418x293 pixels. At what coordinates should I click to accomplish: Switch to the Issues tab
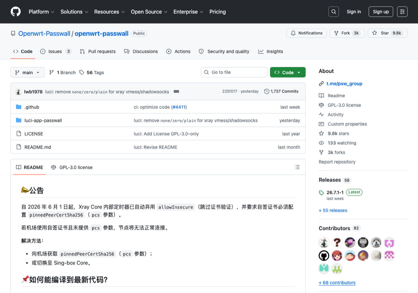(x=56, y=51)
